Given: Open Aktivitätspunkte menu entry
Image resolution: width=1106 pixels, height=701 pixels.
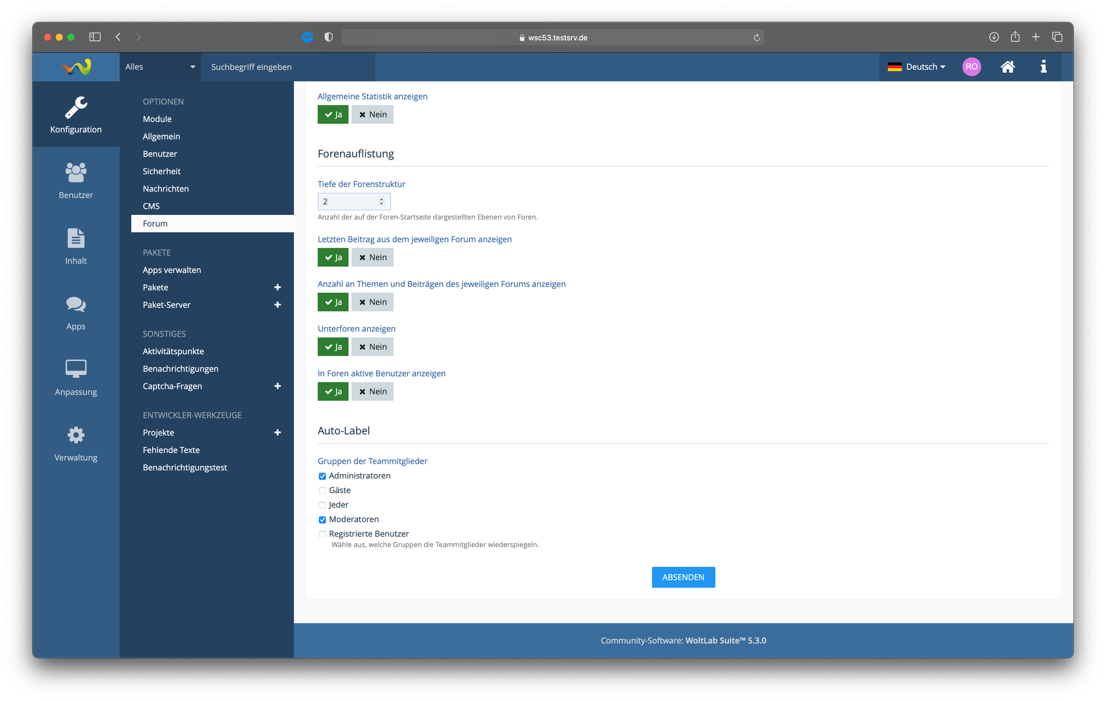Looking at the screenshot, I should (x=173, y=351).
